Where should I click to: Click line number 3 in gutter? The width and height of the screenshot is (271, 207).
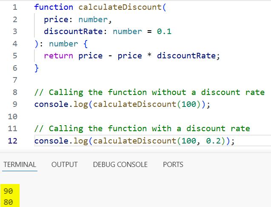pos(15,32)
